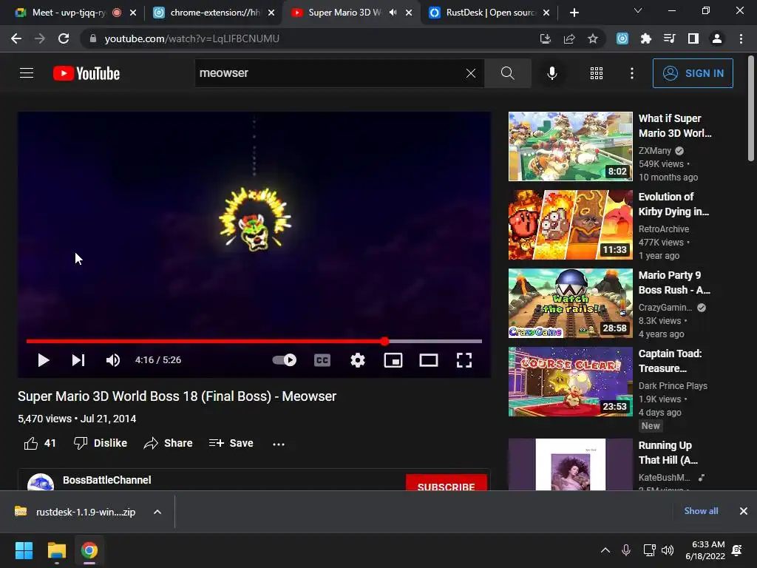Open tab search dropdown chevron

[638, 10]
